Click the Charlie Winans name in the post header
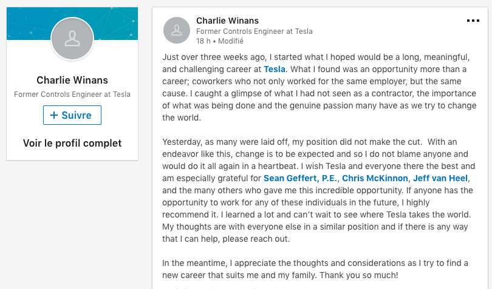The height and width of the screenshot is (289, 492). pyautogui.click(x=228, y=21)
